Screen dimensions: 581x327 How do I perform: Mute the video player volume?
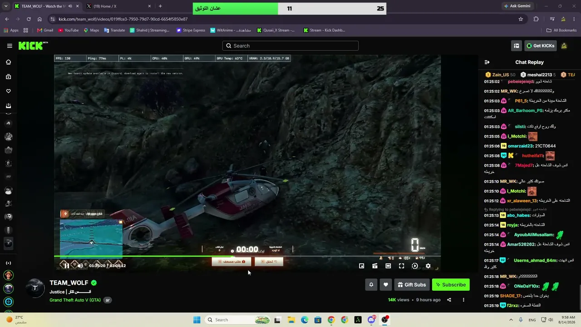point(80,266)
